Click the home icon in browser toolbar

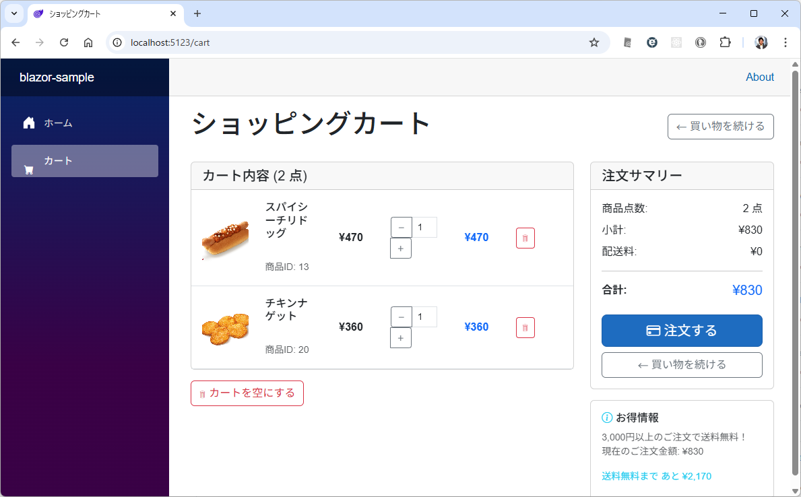click(88, 42)
